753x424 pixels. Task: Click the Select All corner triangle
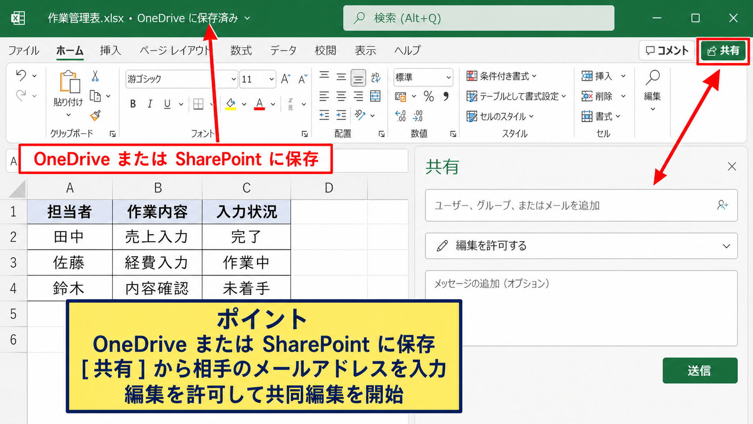17,189
